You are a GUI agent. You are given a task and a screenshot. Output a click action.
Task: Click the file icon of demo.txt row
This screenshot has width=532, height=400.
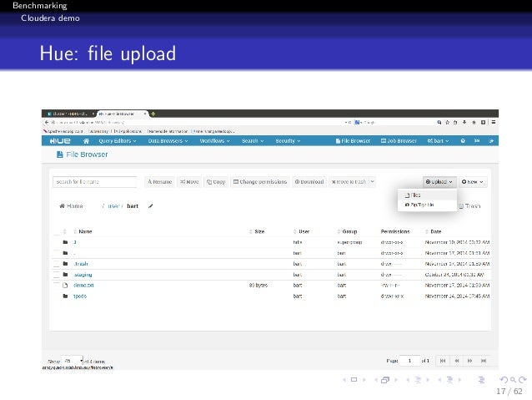click(65, 285)
